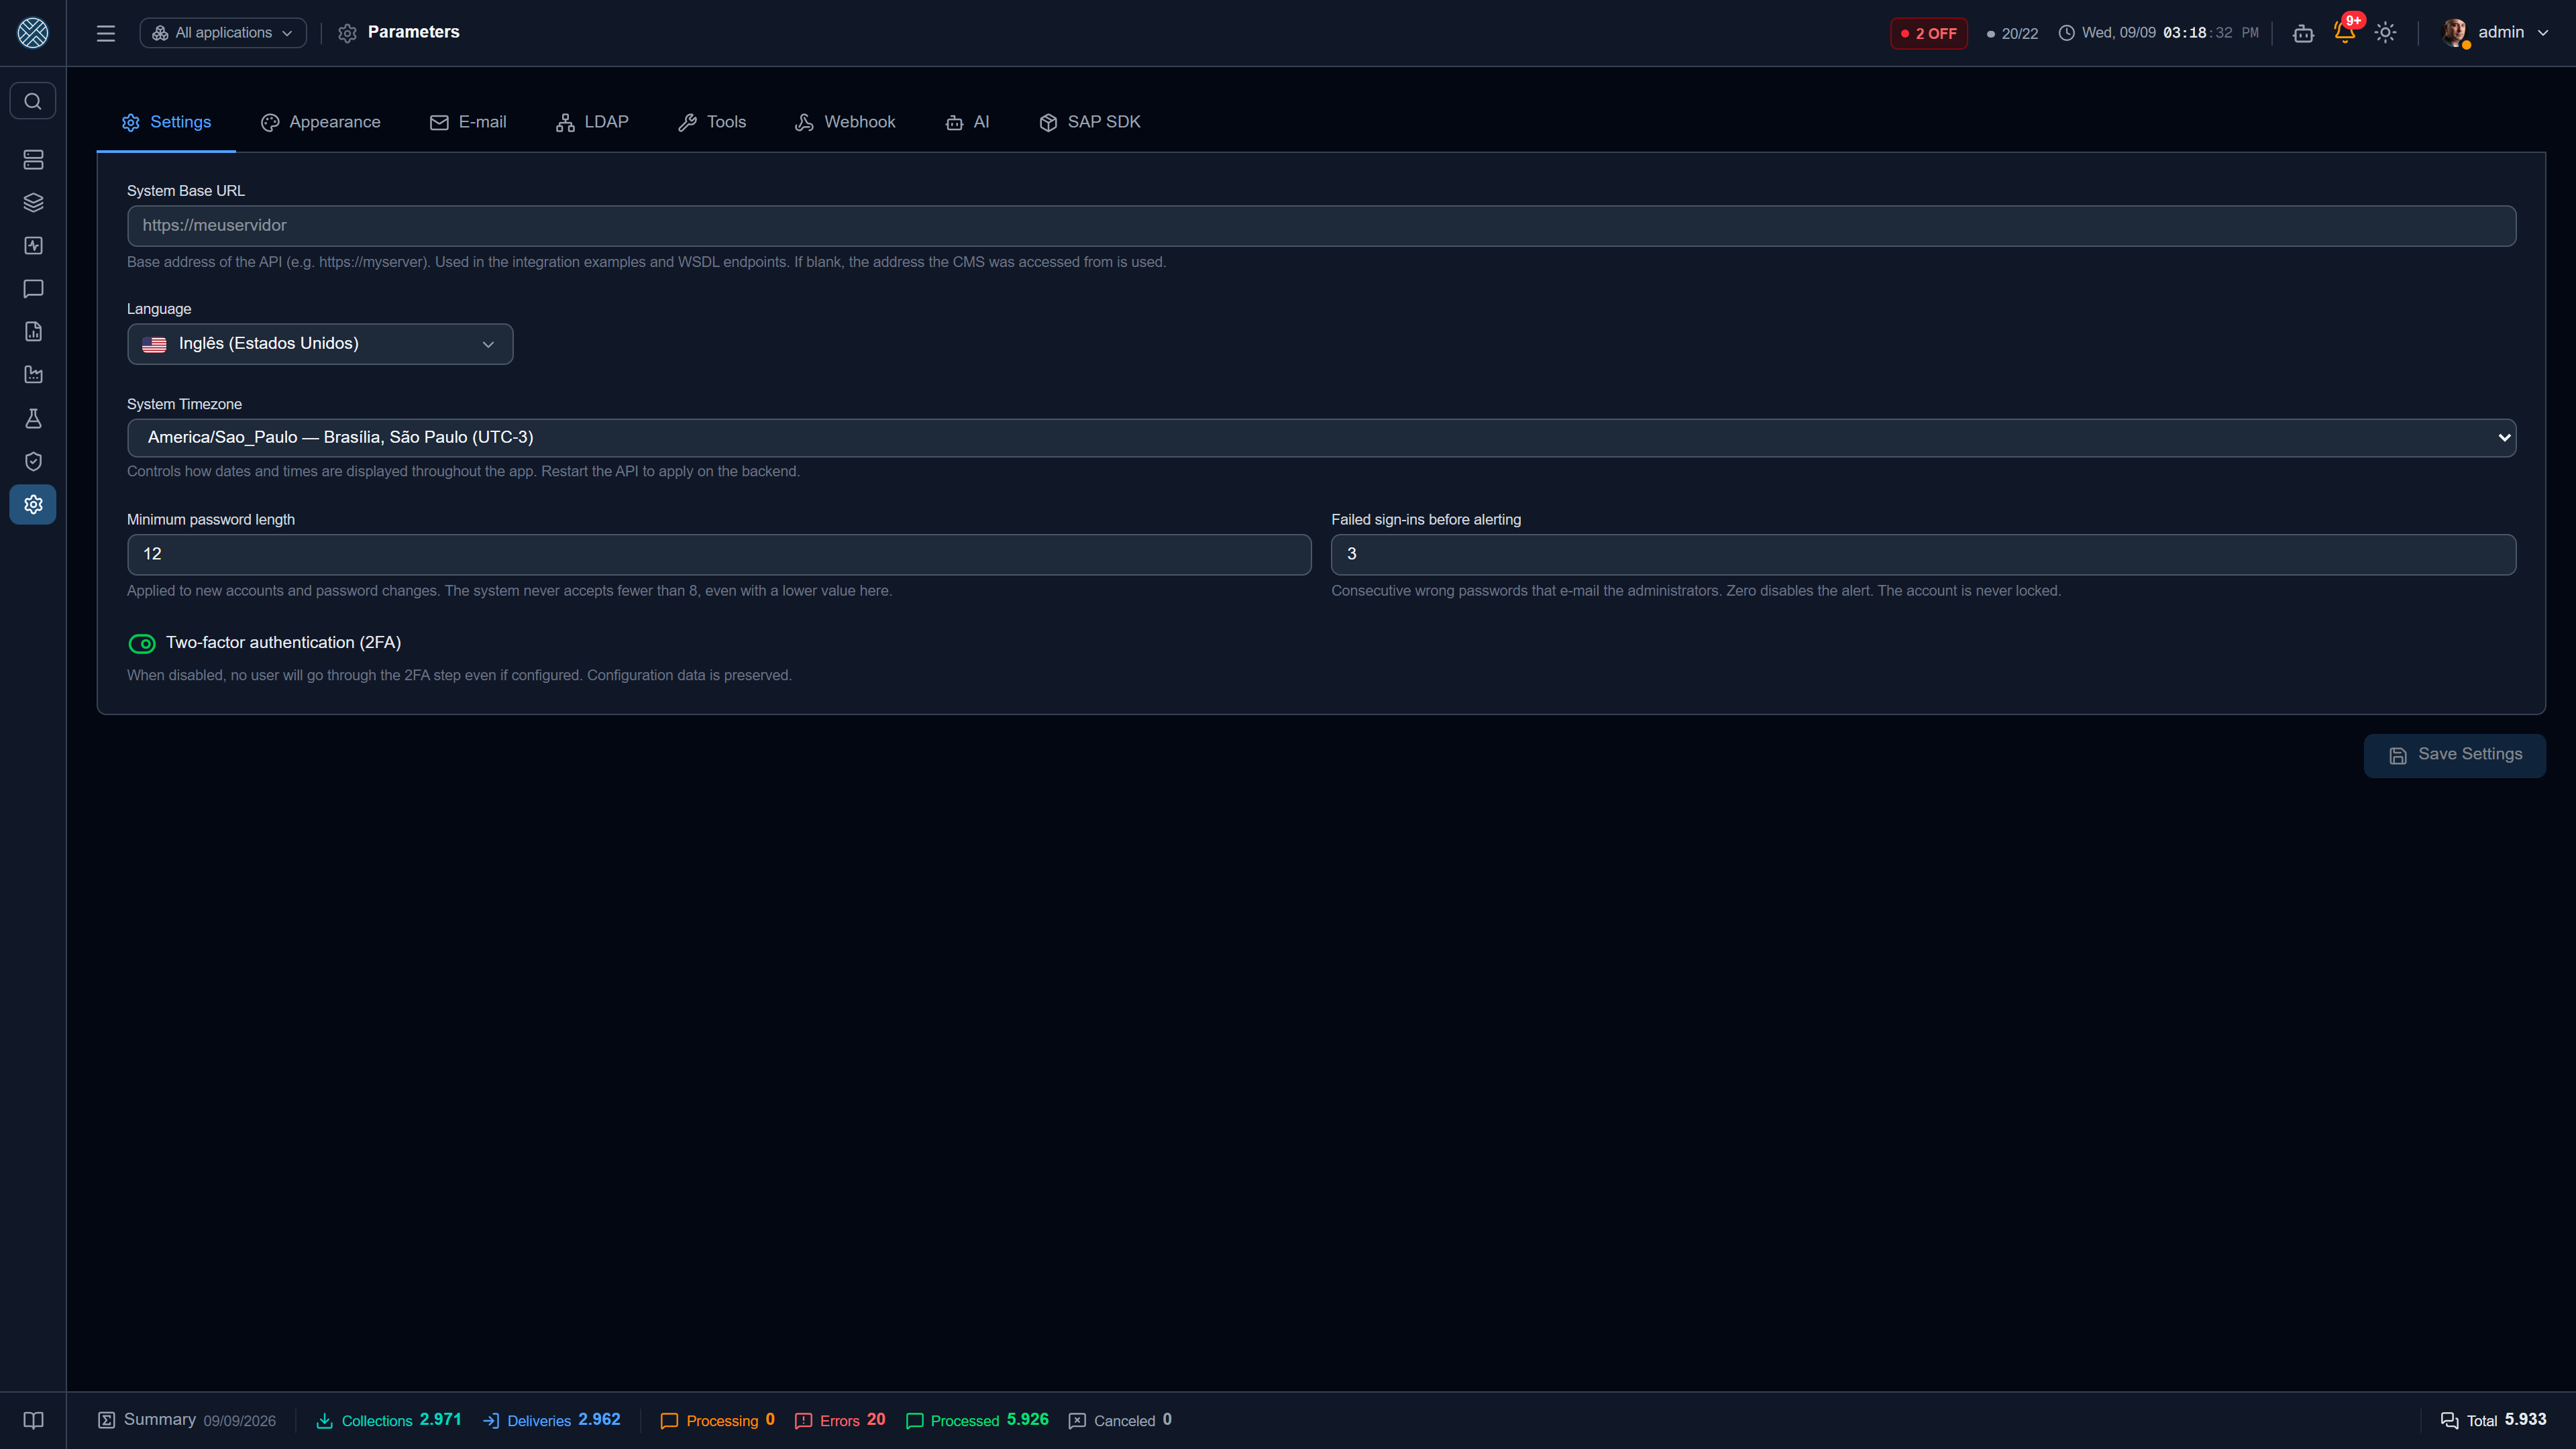Switch theme with the sun icon
The width and height of the screenshot is (2576, 1449).
(x=2385, y=33)
